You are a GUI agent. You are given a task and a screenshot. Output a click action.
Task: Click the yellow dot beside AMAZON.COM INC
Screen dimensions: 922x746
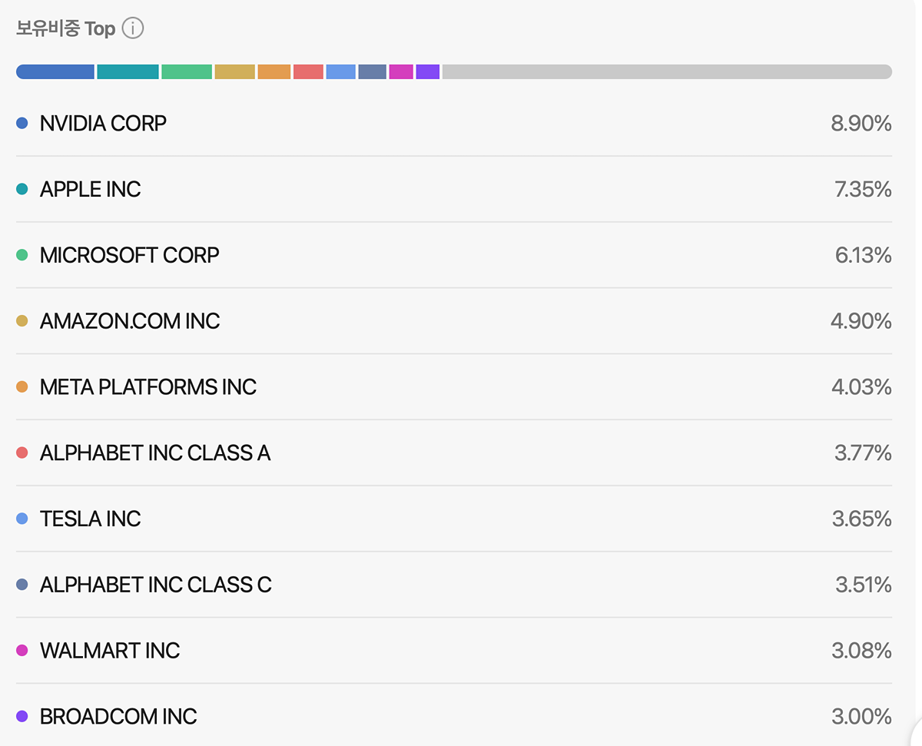(22, 321)
